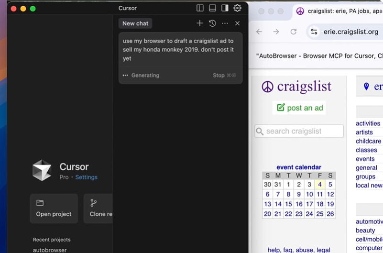Start a new chat with plus icon
The image size is (383, 253).
[199, 23]
